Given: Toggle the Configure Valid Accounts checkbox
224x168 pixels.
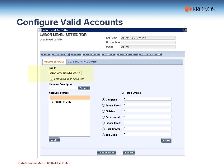Looking at the screenshot, I should (51, 79).
